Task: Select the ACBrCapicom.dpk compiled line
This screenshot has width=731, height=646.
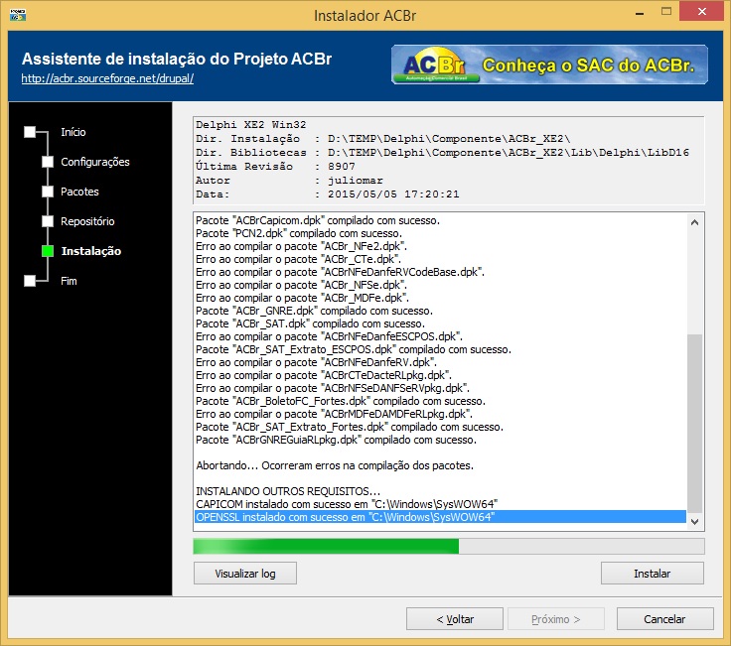Action: tap(440, 220)
